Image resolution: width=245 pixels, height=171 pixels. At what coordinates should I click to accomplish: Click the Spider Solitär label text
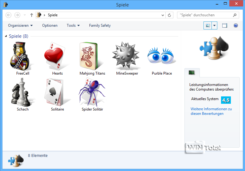92,109
